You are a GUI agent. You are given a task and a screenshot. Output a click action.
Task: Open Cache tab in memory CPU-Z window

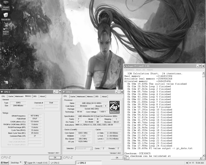click(11, 96)
